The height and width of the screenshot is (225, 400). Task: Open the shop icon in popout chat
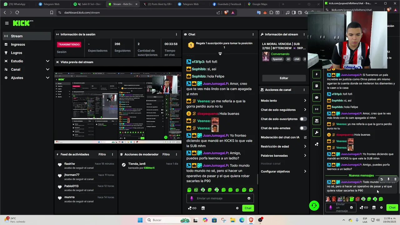point(374,207)
